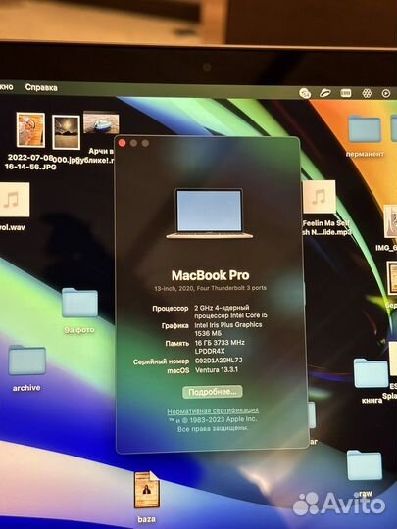Select the 2022-07-08 16-14-56.JPG desktop file
Viewport: 397px width, 529px height.
click(x=30, y=130)
